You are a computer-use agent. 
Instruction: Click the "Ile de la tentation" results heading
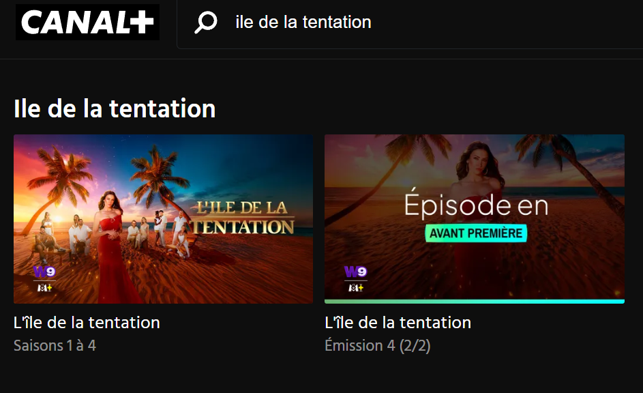click(x=115, y=108)
